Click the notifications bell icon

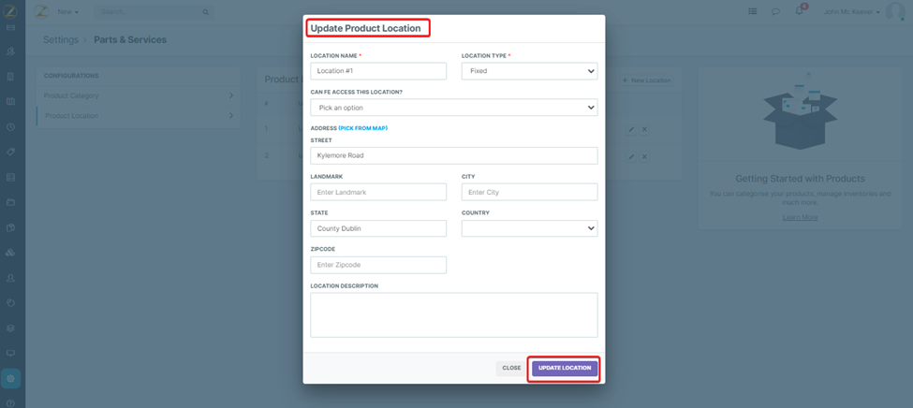click(799, 11)
